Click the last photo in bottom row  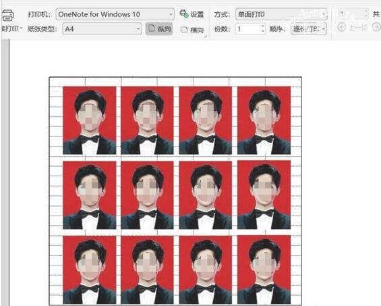coord(264,270)
